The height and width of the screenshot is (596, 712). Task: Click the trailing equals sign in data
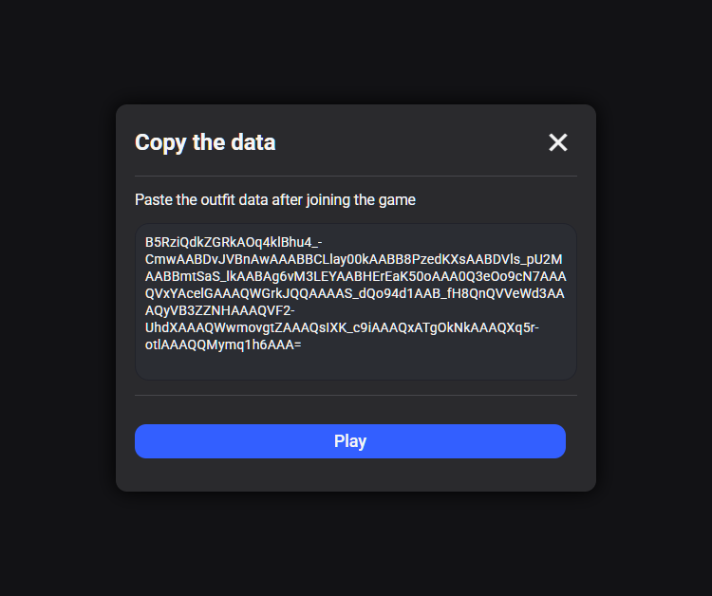tap(298, 345)
